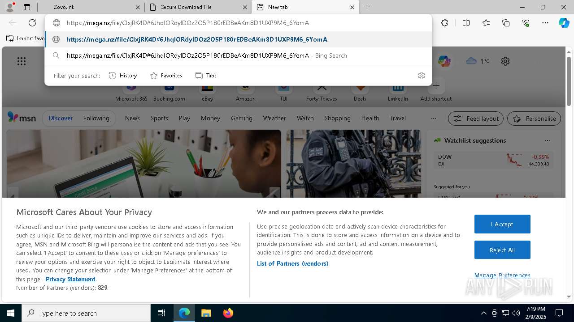This screenshot has width=574, height=322.
Task: Open the search suggestions settings gear
Action: click(421, 76)
